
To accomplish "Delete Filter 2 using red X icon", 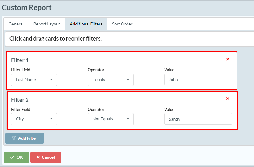I will coord(228,99).
